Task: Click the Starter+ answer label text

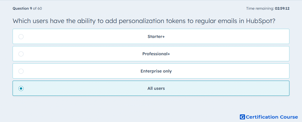Action: coord(156,36)
